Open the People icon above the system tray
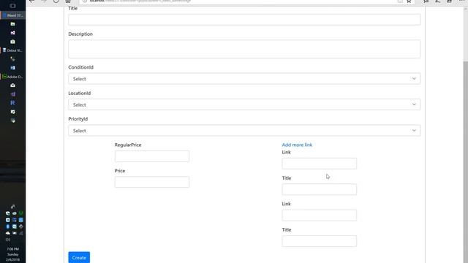 click(12, 207)
